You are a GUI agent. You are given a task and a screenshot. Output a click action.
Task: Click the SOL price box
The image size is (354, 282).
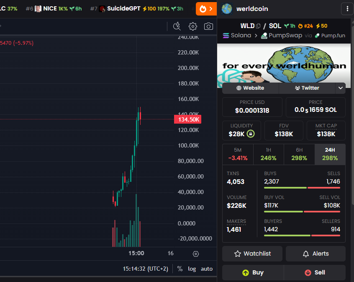pyautogui.click(x=316, y=107)
